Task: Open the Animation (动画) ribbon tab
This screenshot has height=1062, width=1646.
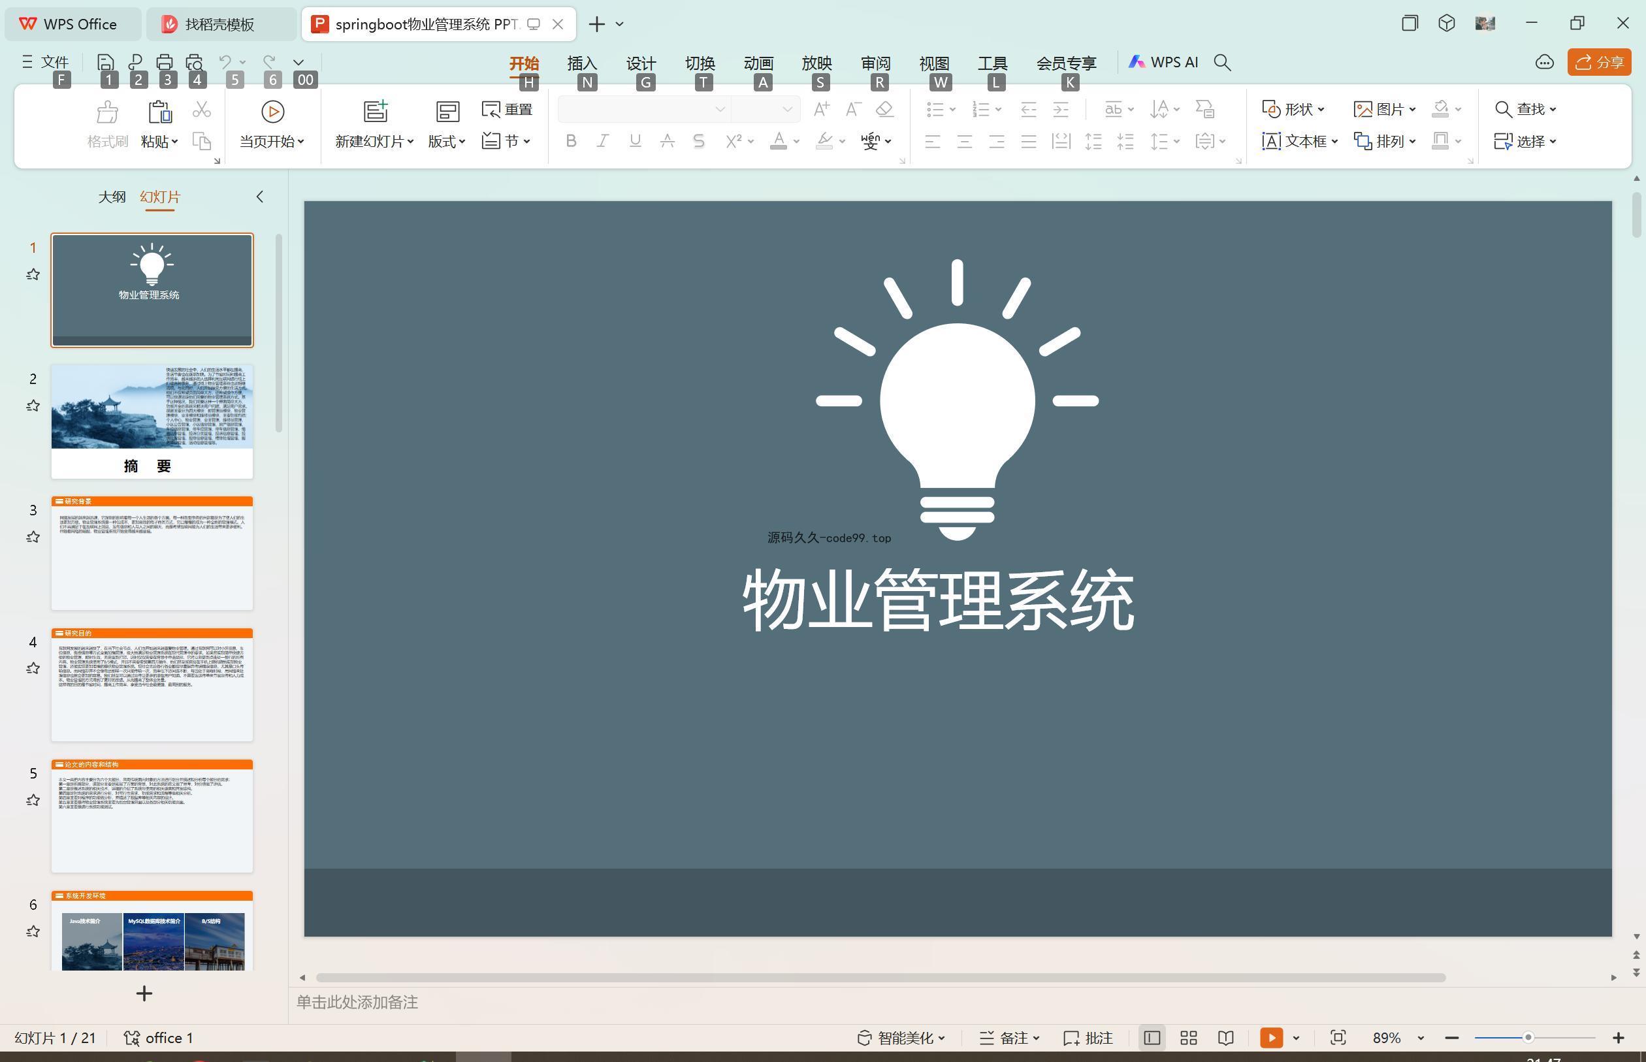Action: (758, 63)
